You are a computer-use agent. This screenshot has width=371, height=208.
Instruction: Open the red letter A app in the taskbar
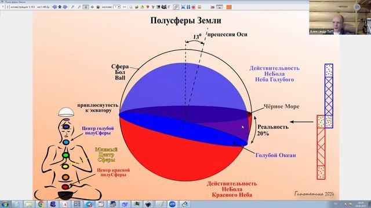(x=64, y=204)
